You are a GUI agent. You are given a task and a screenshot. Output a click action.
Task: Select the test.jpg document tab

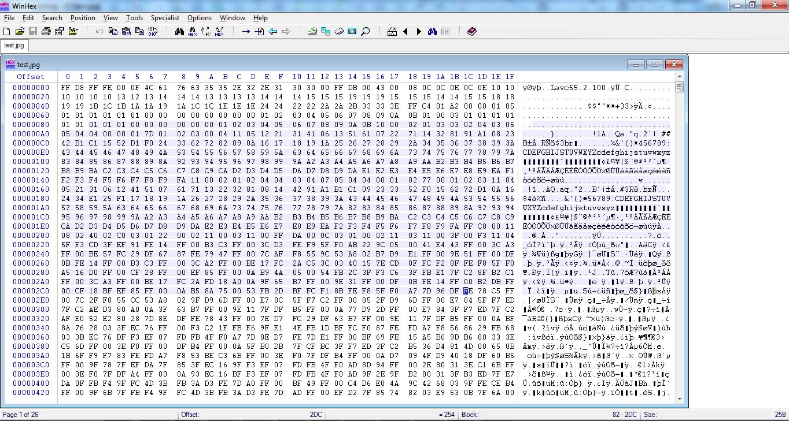(14, 45)
